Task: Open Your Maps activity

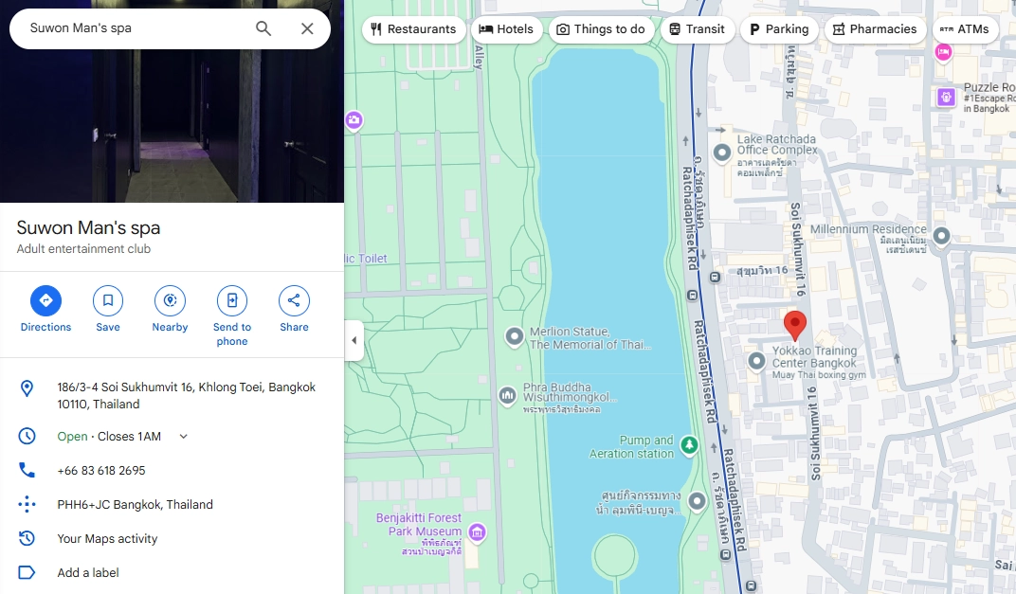Action: (x=107, y=538)
